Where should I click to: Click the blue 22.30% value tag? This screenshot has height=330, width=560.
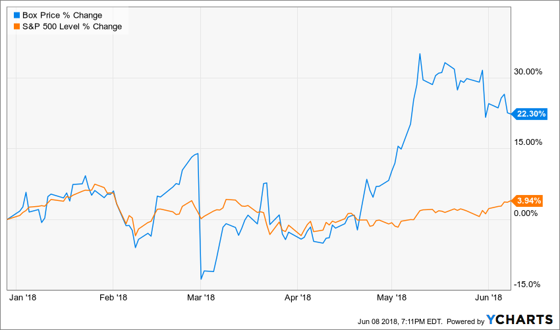[x=530, y=114]
